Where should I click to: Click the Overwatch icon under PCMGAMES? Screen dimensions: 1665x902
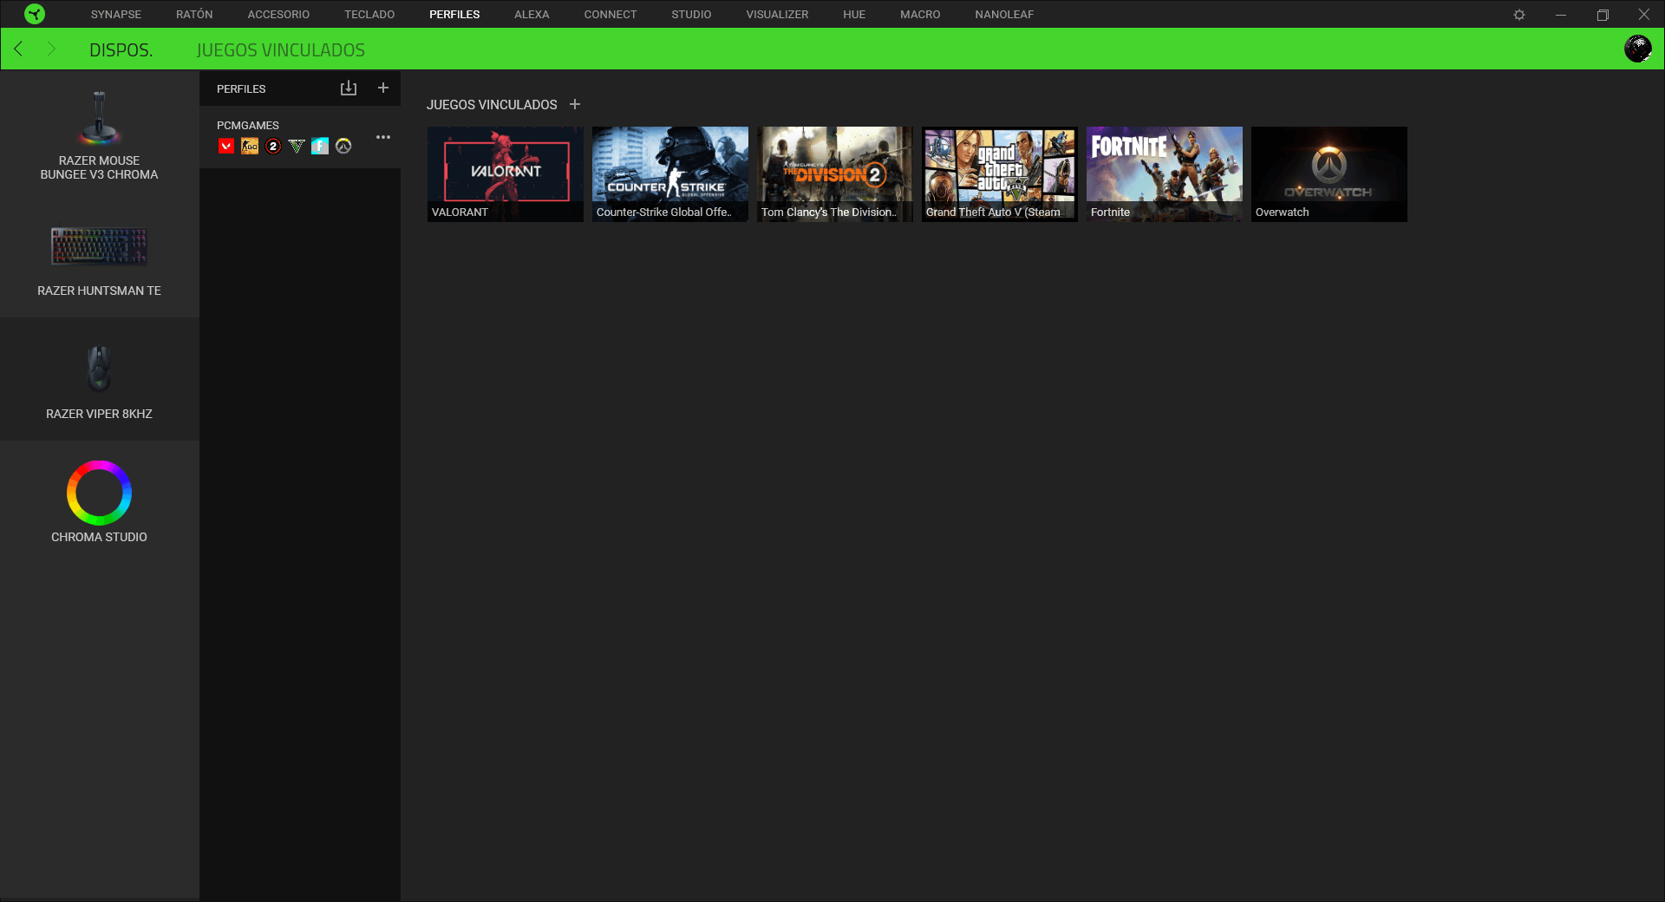[343, 147]
